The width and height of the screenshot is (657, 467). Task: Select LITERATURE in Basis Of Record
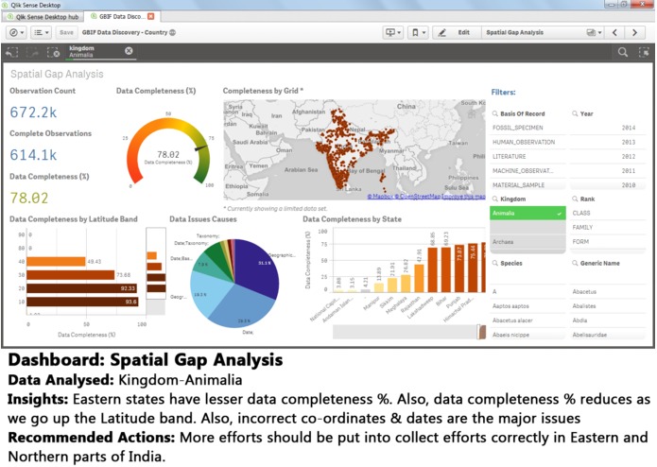(x=527, y=156)
